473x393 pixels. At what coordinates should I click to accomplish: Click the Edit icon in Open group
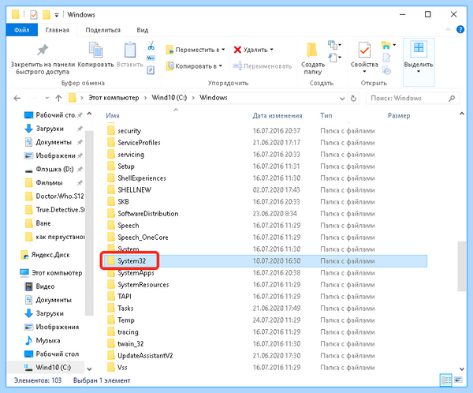[x=386, y=58]
